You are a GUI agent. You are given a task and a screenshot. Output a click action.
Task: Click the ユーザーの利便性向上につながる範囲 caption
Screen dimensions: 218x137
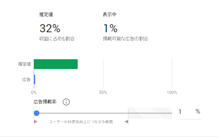pos(81,122)
